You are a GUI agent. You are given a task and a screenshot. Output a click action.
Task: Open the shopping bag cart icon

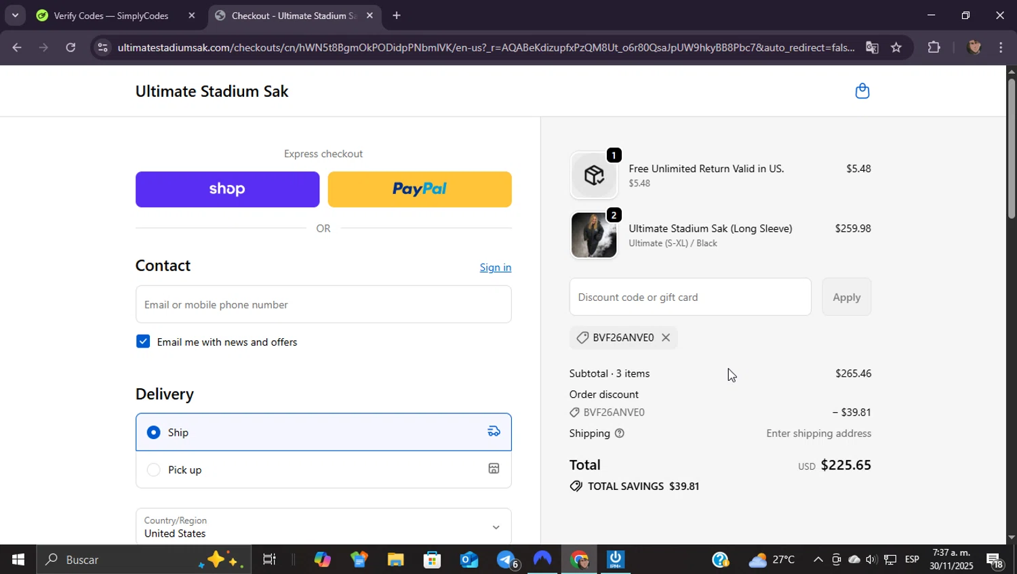(x=862, y=91)
